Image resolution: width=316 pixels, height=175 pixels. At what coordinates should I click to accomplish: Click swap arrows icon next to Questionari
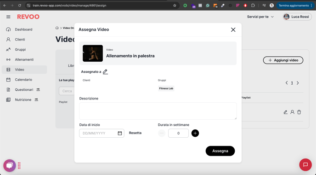38,89
